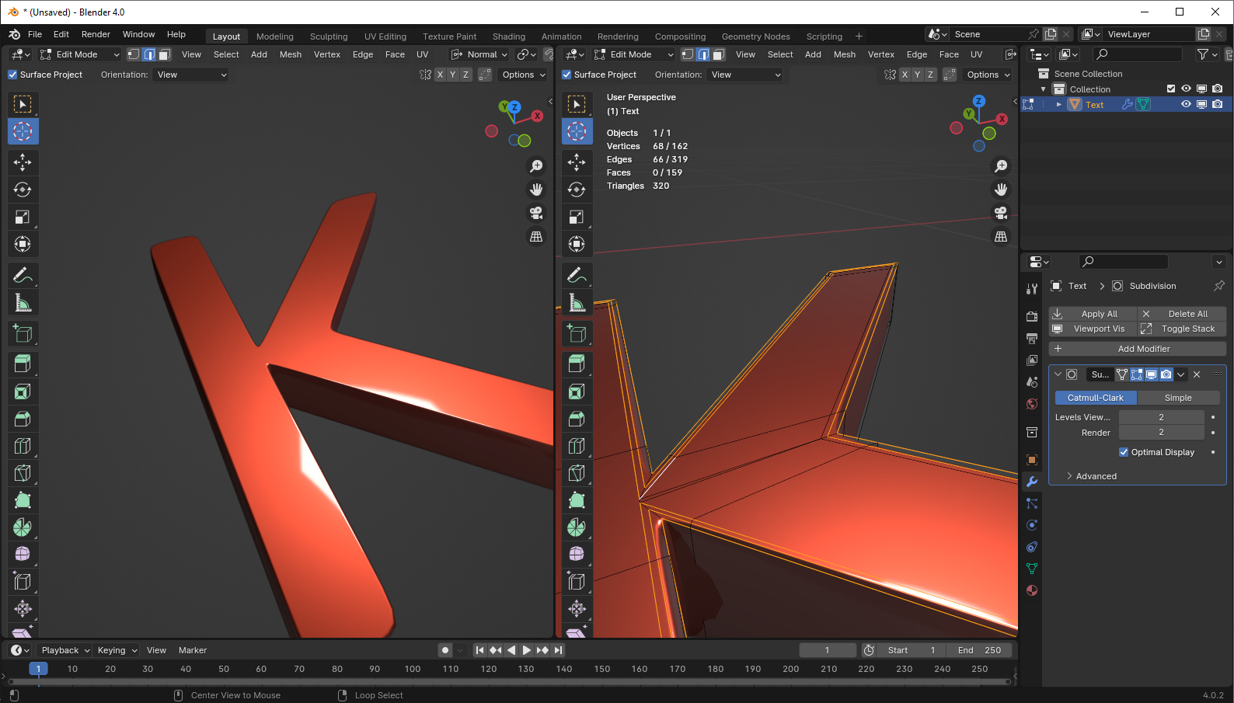Open Playback dropdown in timeline

65,650
